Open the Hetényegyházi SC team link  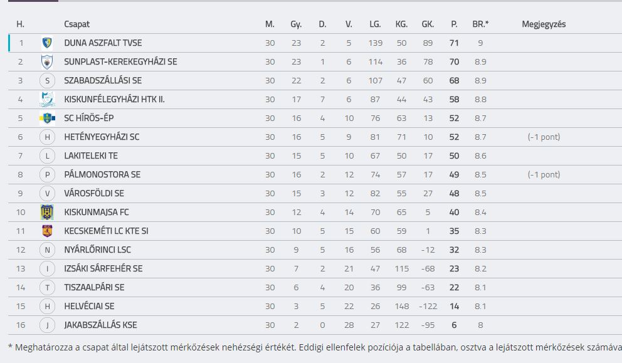tap(102, 137)
